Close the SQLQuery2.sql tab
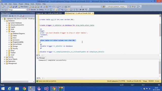 click(93, 13)
